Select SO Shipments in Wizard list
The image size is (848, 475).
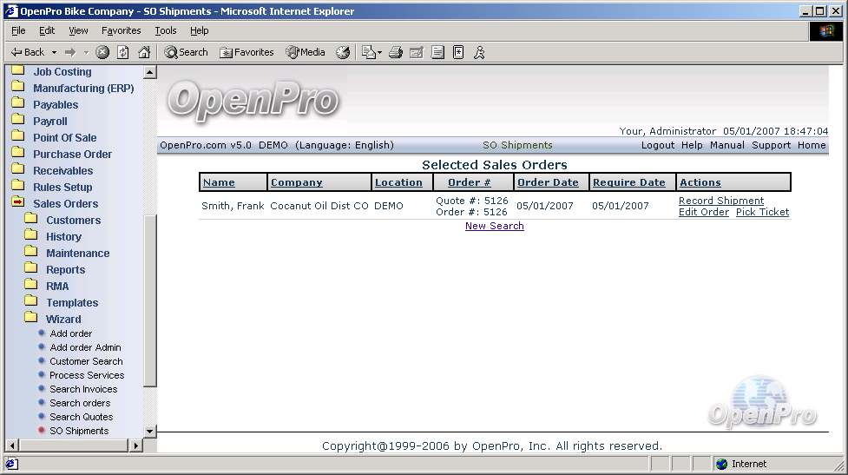[79, 431]
